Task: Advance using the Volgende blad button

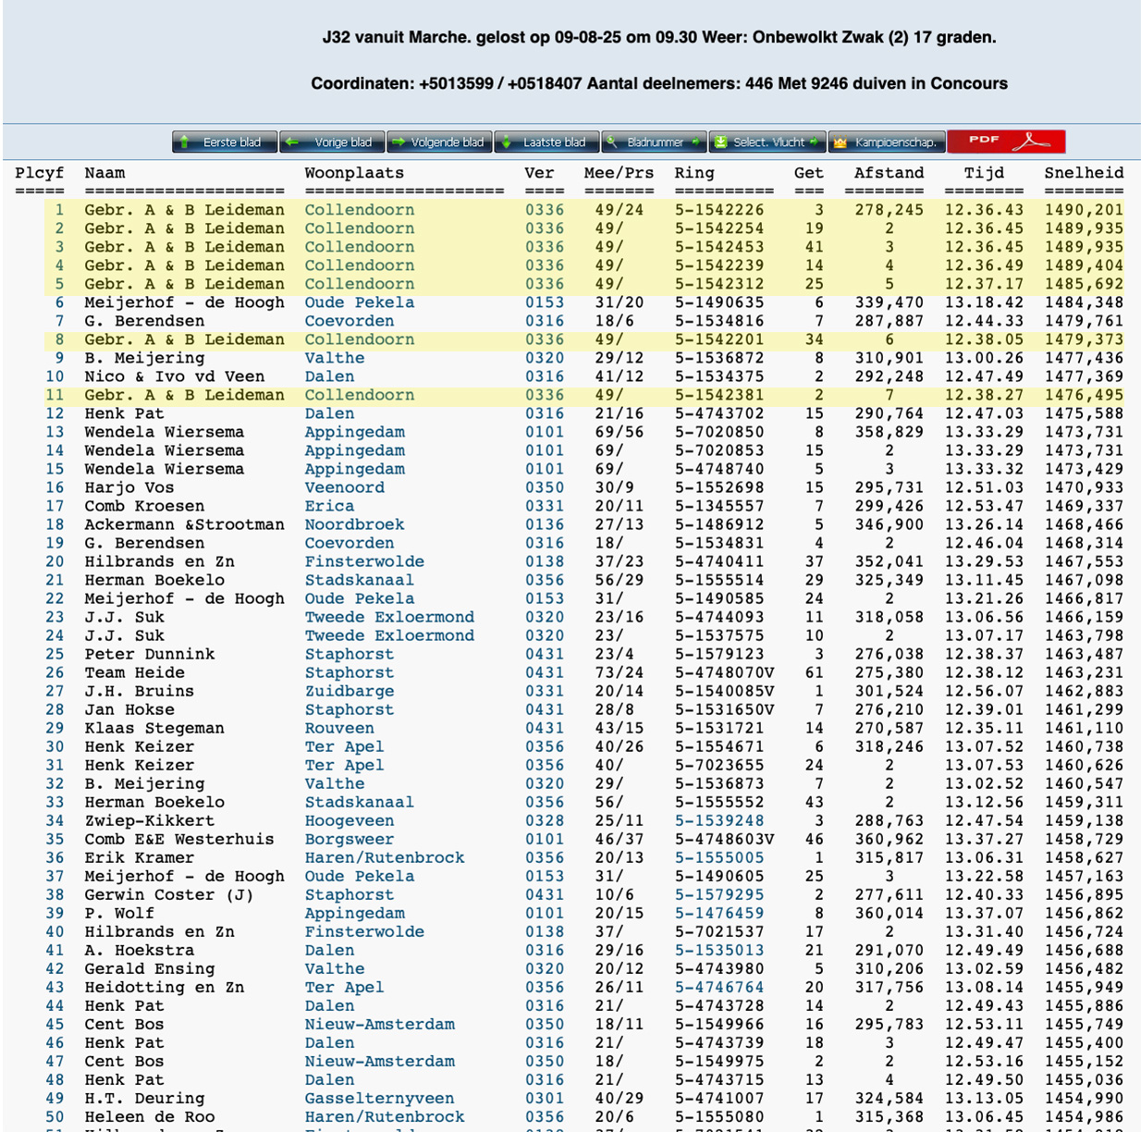Action: click(439, 141)
